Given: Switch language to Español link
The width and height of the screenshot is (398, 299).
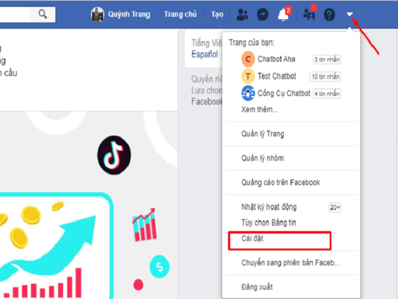Looking at the screenshot, I should pyautogui.click(x=204, y=54).
